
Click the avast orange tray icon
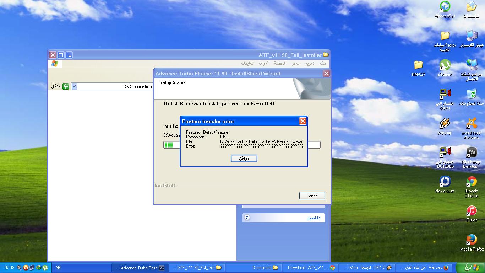26,268
